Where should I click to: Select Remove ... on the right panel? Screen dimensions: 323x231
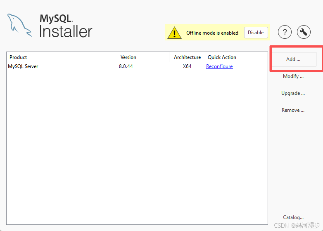point(293,110)
